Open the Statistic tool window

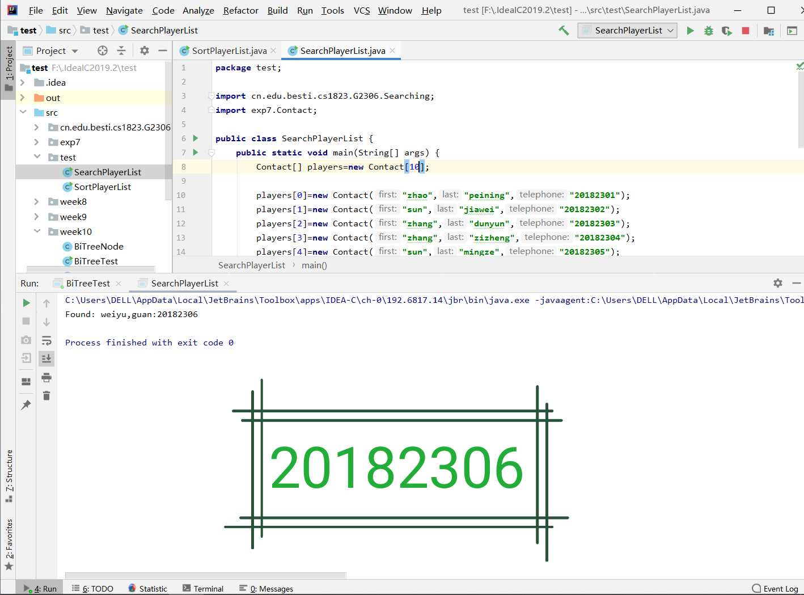[x=147, y=589]
